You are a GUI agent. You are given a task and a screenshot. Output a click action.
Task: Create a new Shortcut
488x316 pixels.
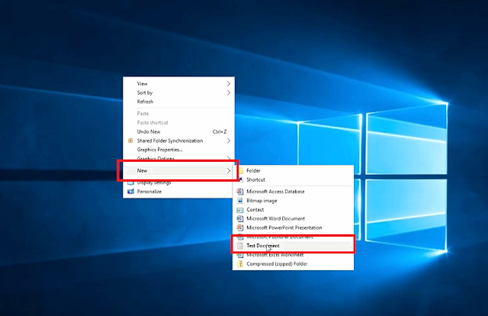pos(293,179)
